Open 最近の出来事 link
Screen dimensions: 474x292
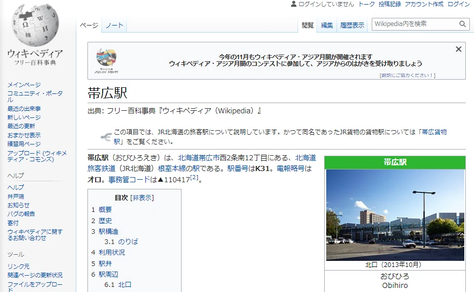point(24,109)
